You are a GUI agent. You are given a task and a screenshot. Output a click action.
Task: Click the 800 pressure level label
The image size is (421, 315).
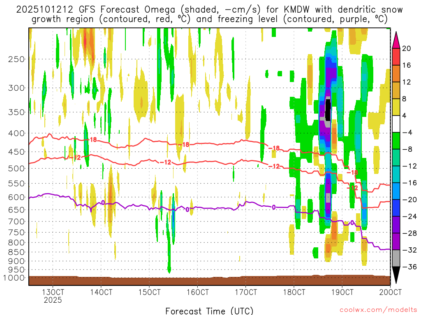click(x=16, y=243)
